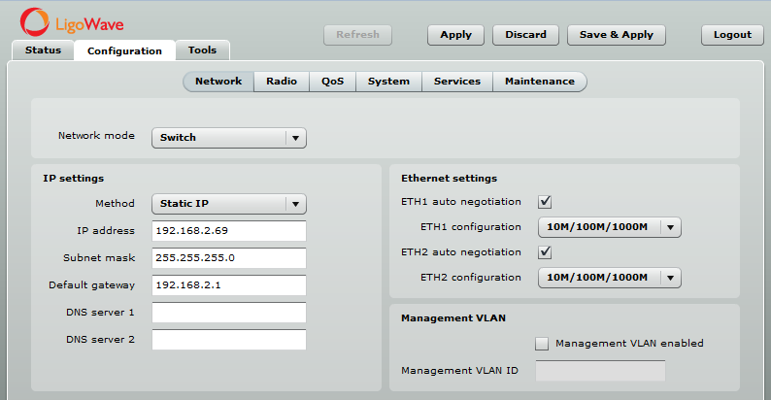
Task: Enable Management VLAN checkbox
Action: (542, 344)
